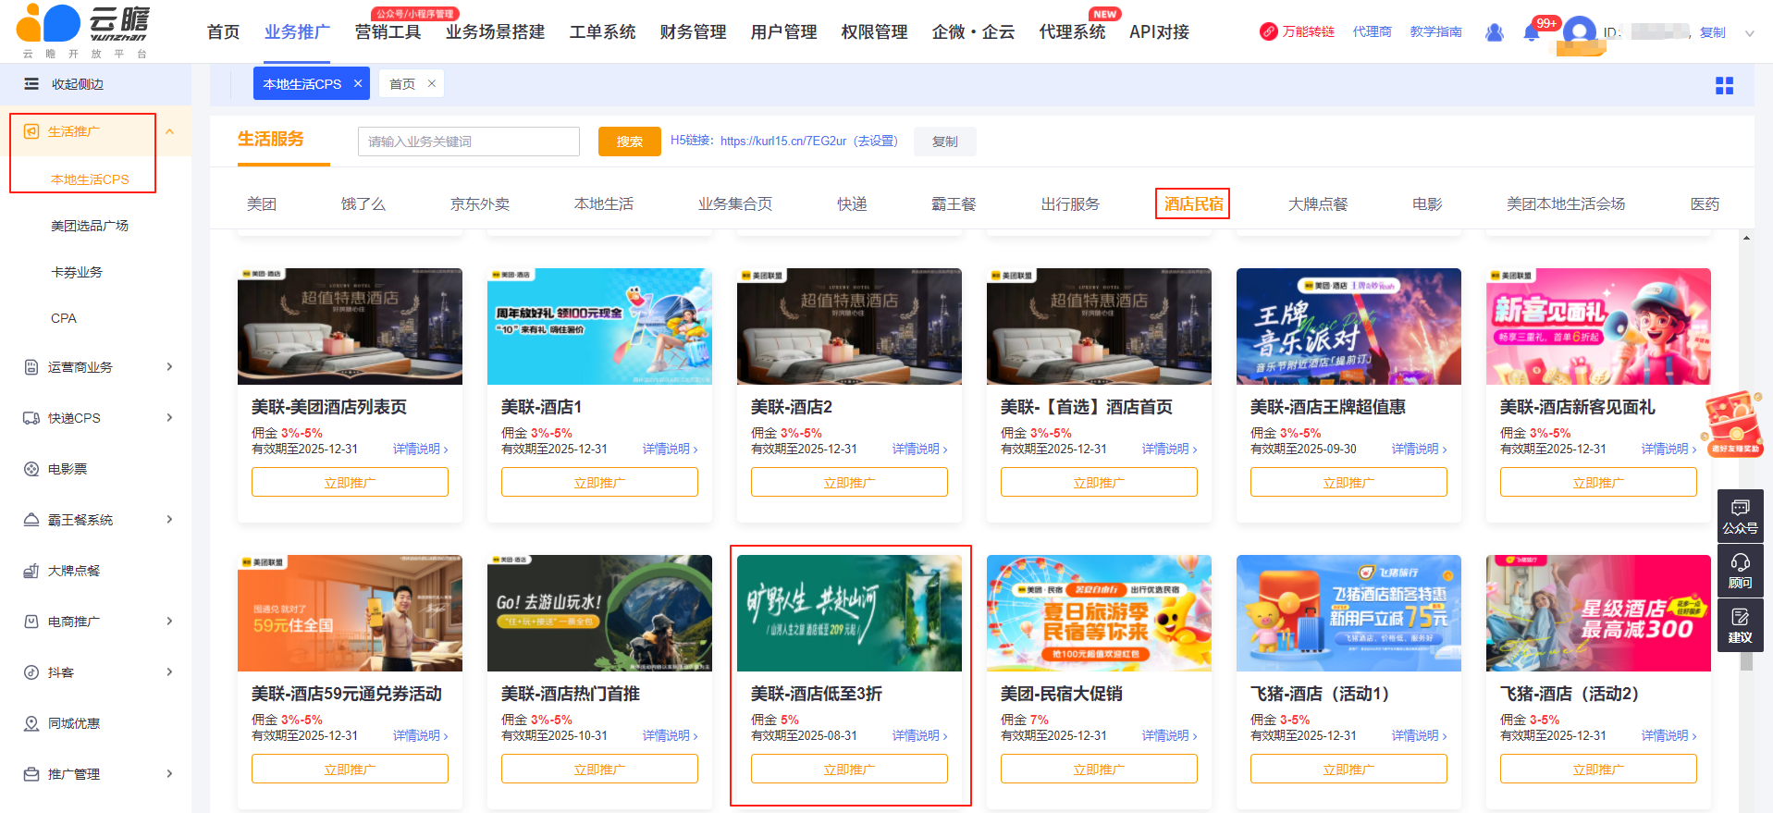This screenshot has height=813, width=1773.
Task: Click the 飞猪-酒店（活动1） banner thumbnail
Action: coord(1348,613)
